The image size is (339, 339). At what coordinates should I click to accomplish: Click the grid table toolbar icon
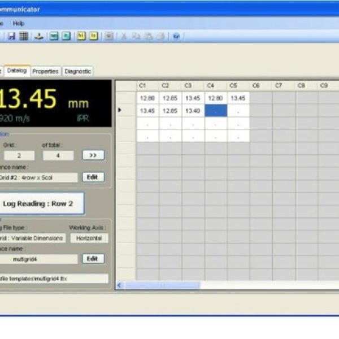pos(24,36)
